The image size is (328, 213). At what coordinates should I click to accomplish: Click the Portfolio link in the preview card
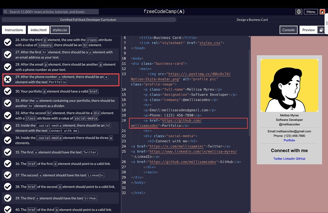tap(289, 140)
